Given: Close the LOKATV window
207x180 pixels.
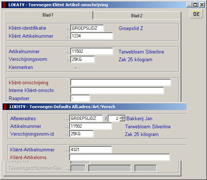Looking at the screenshot, I should (x=202, y=5).
